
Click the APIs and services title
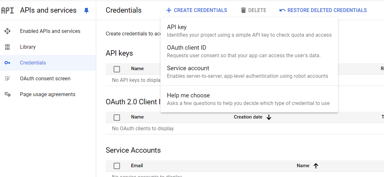pos(48,10)
